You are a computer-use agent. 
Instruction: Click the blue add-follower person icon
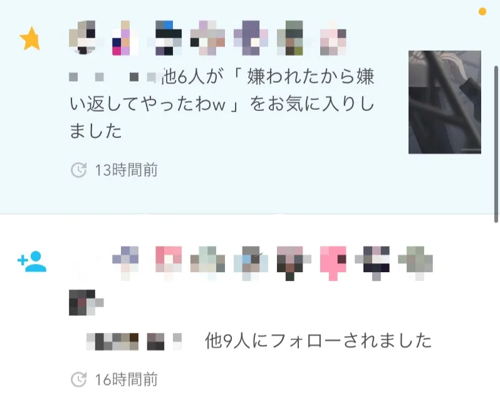(32, 261)
